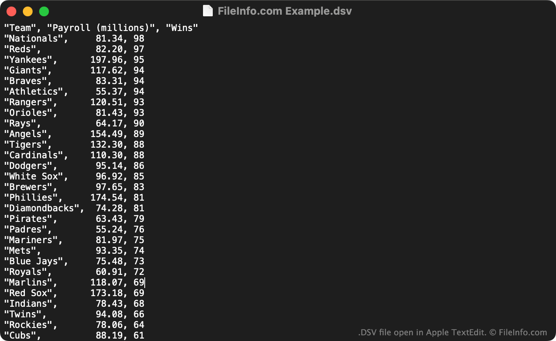The image size is (556, 341).
Task: Click the Angels payroll value 154.49
Action: coord(106,134)
